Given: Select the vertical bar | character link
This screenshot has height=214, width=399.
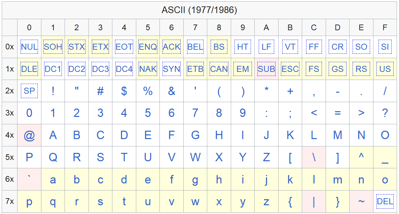Looking at the screenshot, I should click(314, 202).
